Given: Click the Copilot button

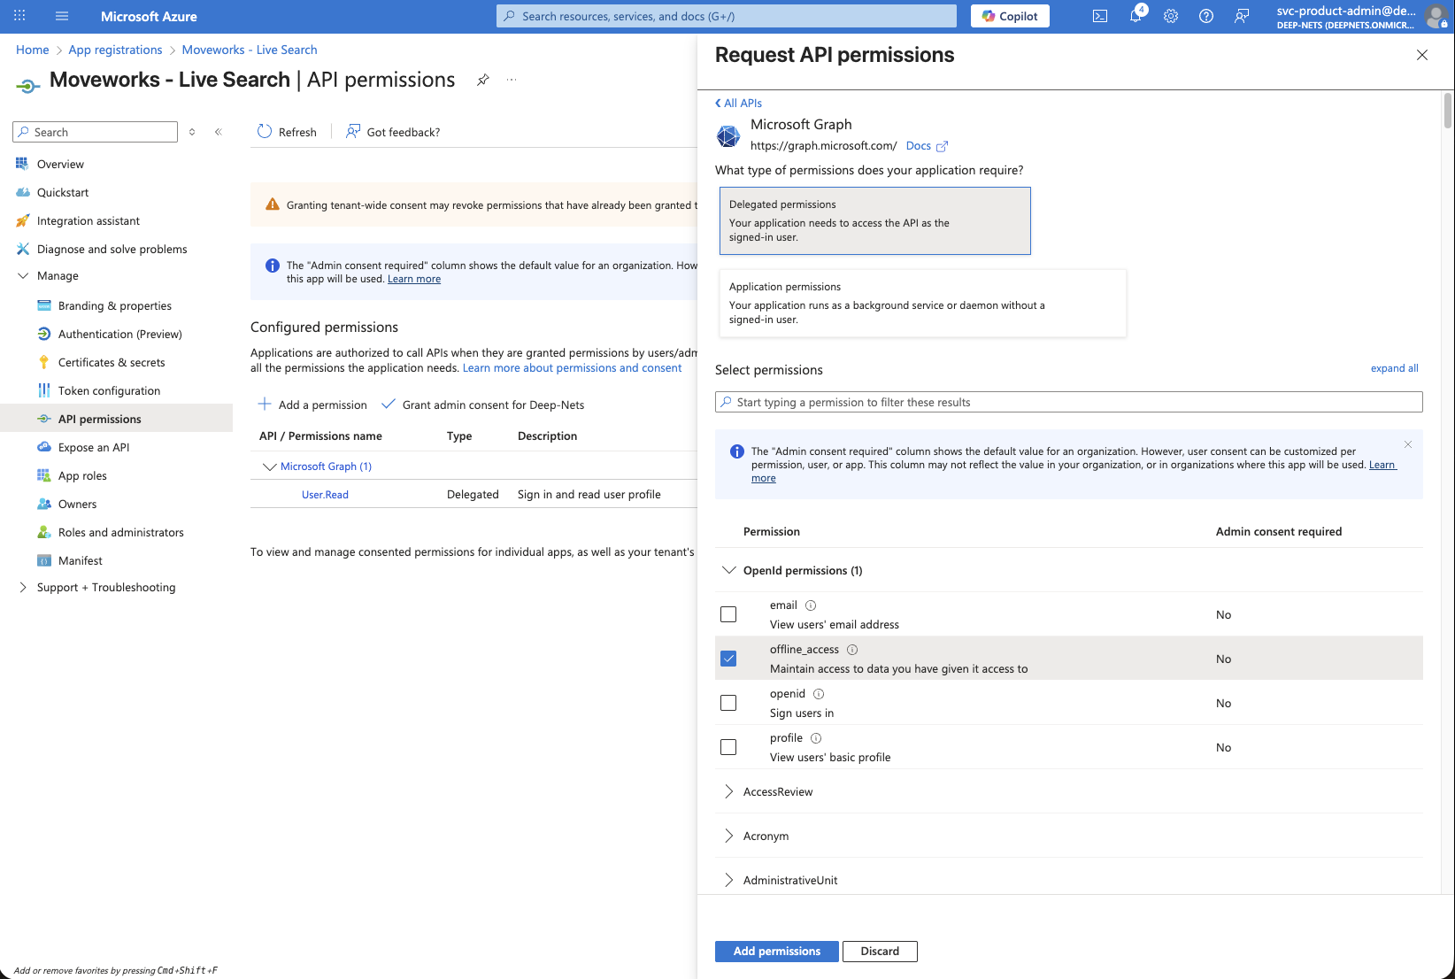Looking at the screenshot, I should pyautogui.click(x=1010, y=16).
